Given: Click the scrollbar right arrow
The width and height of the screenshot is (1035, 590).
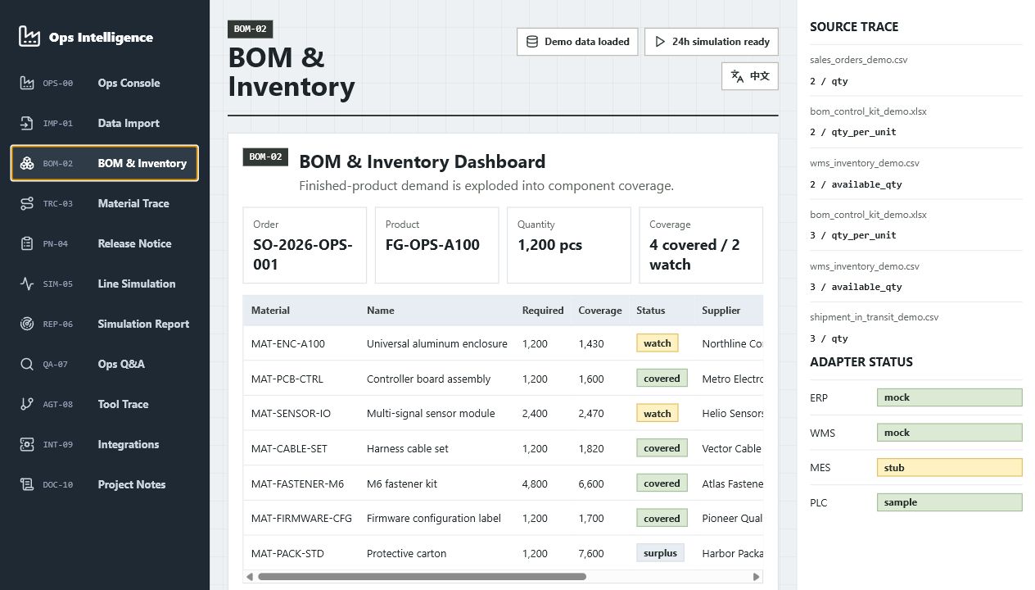Looking at the screenshot, I should tap(756, 577).
